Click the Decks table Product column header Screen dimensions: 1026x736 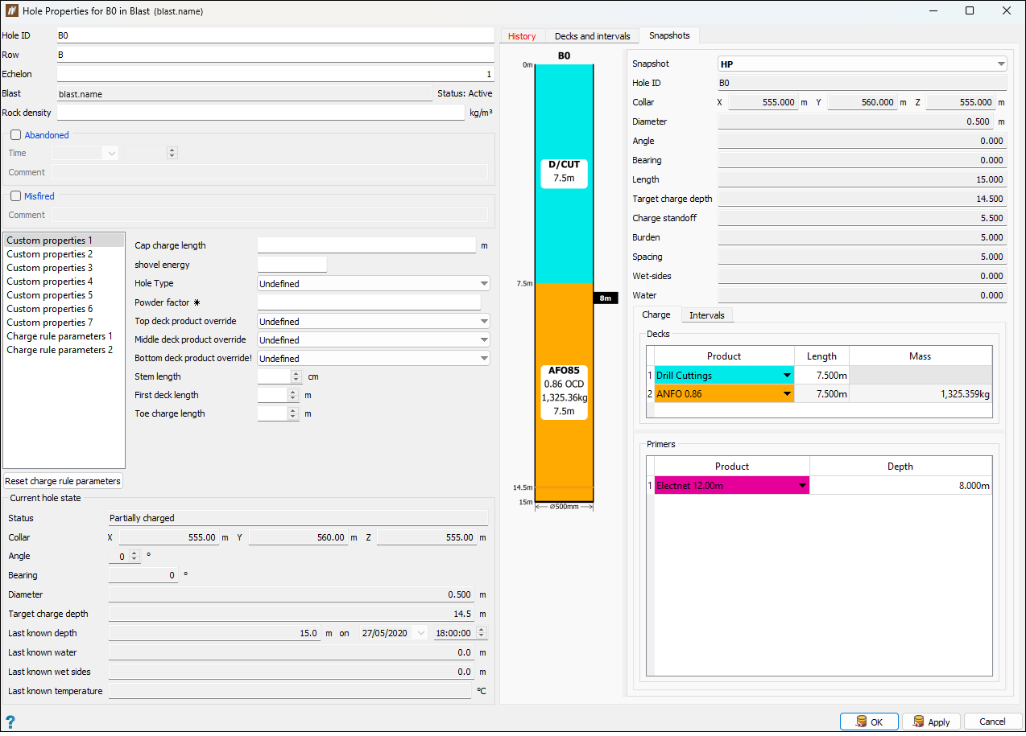[724, 356]
